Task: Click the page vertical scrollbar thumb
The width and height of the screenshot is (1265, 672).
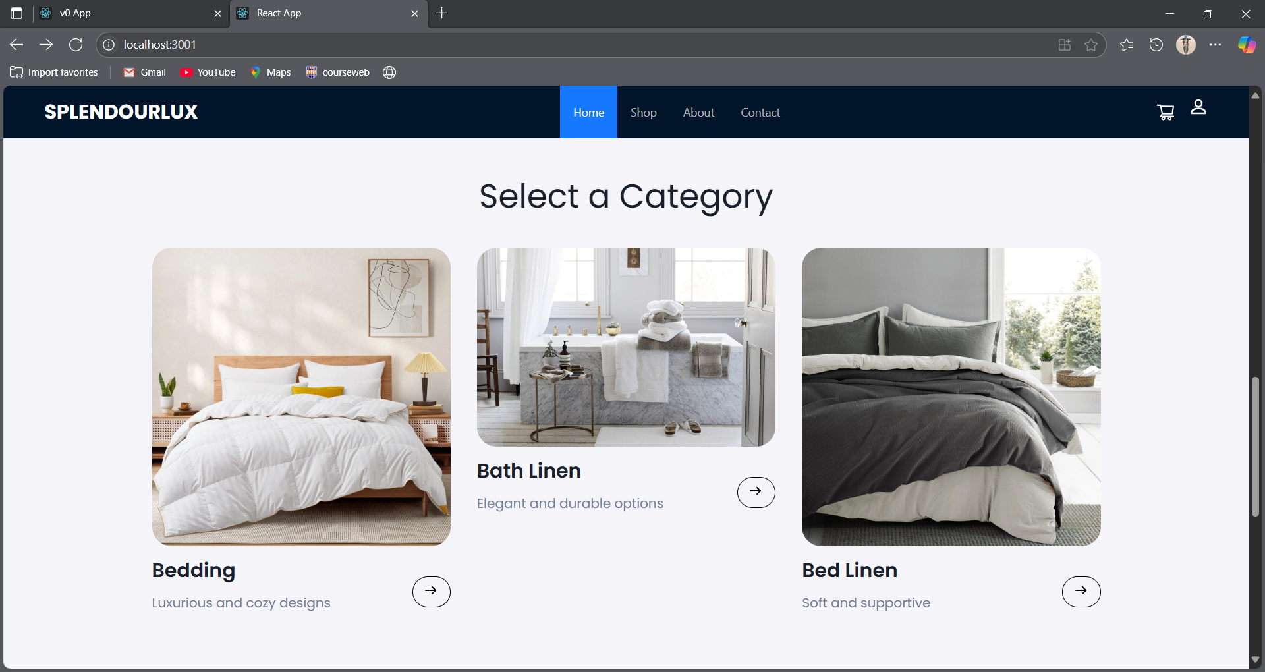Action: click(1255, 447)
